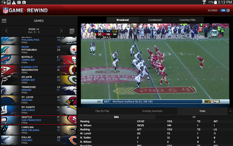Screen dimensions: 233x146
Task: Tap New Orleans Saints logo
Action: [x=73, y=130]
